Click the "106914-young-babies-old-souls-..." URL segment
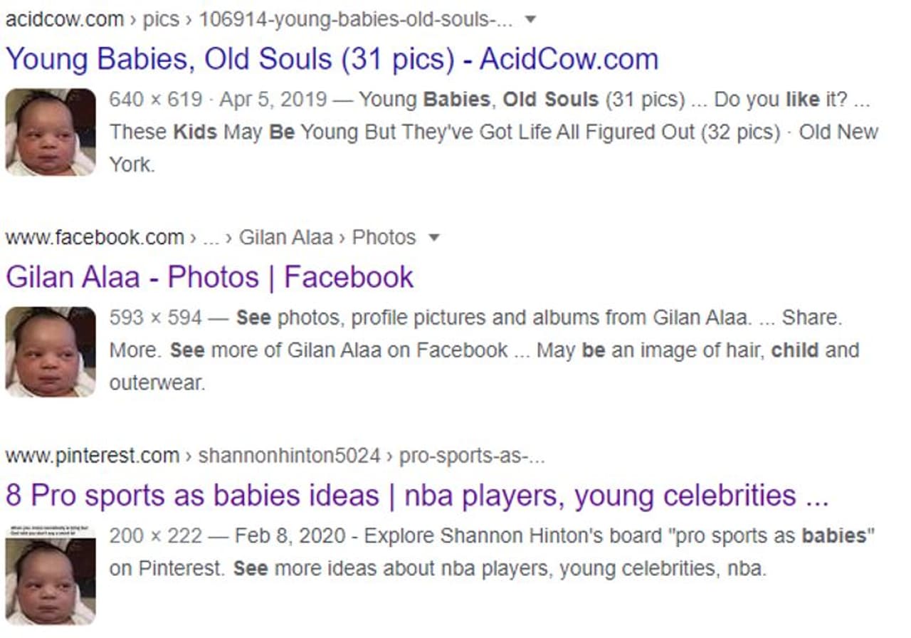 point(356,19)
